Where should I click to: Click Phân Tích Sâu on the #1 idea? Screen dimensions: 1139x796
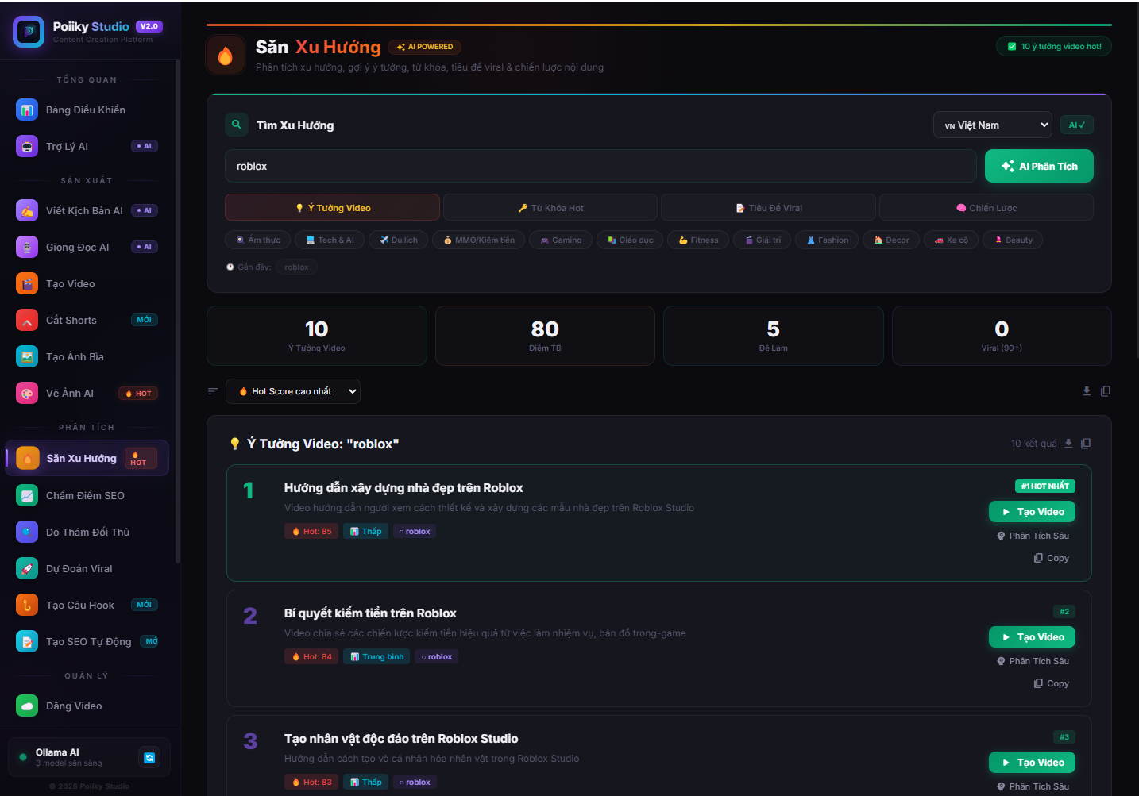pos(1033,536)
